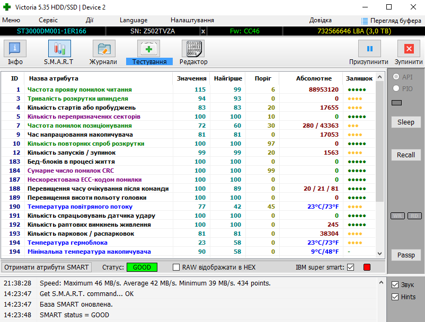Toggle the Звук sound checkbox
425x322 pixels.
[x=394, y=285]
